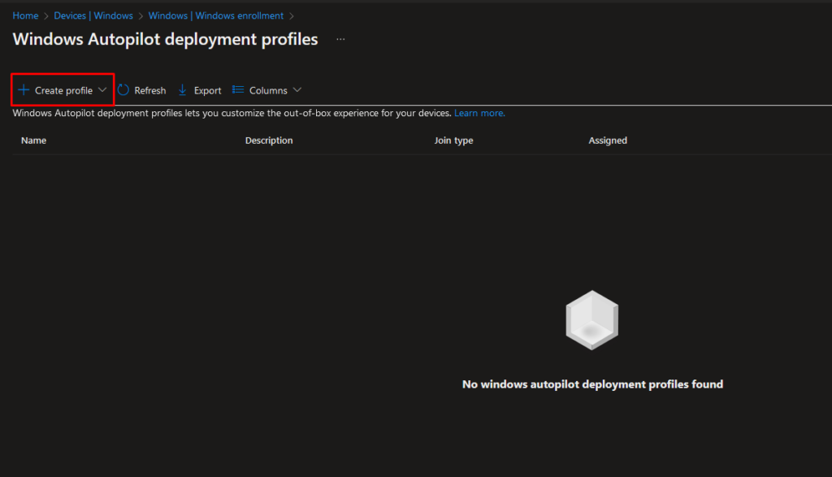The width and height of the screenshot is (832, 477).
Task: Expand the Columns dropdown chevron
Action: (297, 90)
